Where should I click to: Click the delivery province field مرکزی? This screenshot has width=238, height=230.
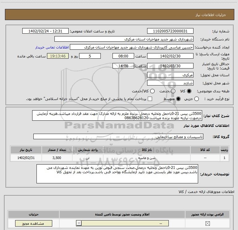170,75
